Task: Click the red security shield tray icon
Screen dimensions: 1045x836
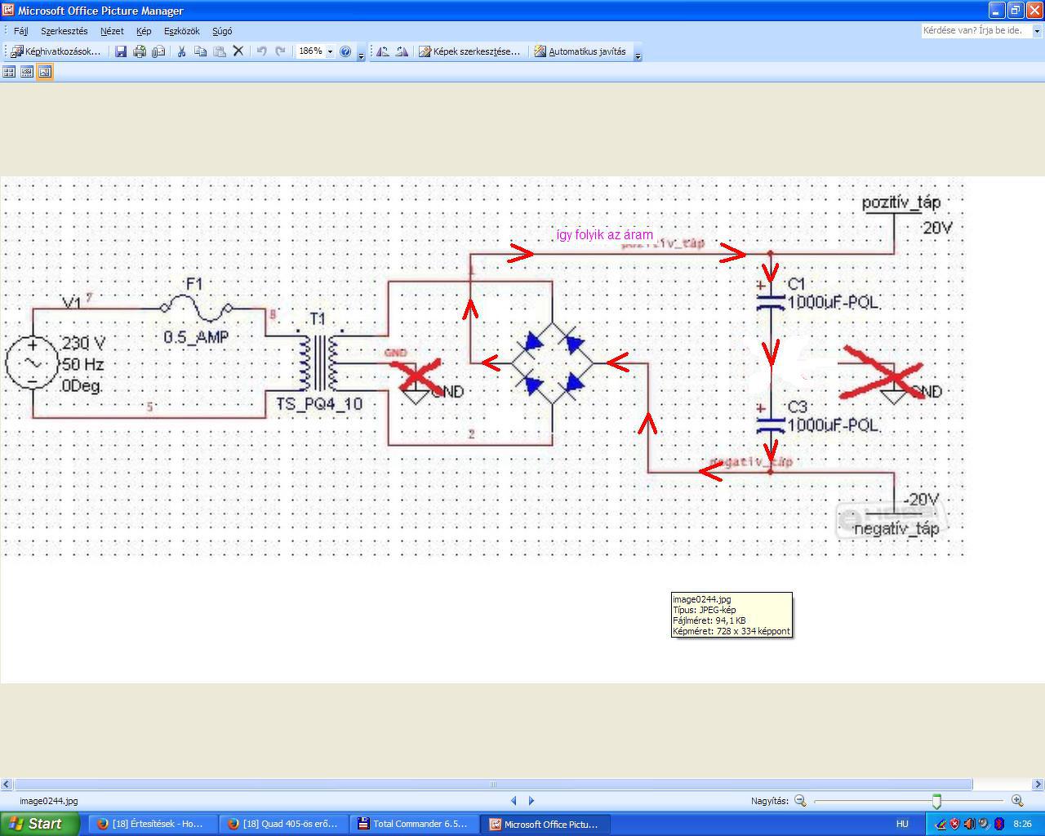Action: pos(954,824)
